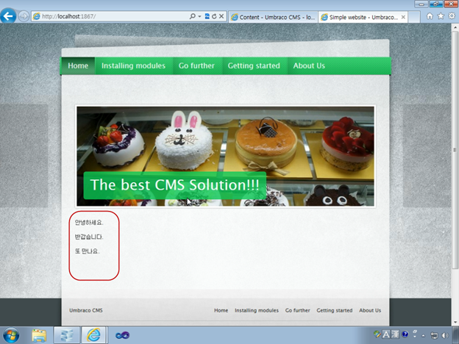The image size is (459, 344).
Task: Open Installing modules in the green nav
Action: pyautogui.click(x=133, y=66)
